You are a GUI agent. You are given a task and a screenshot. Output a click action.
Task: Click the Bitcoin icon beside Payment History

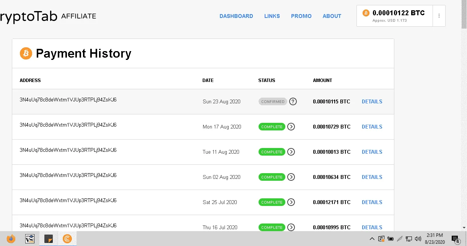(26, 53)
